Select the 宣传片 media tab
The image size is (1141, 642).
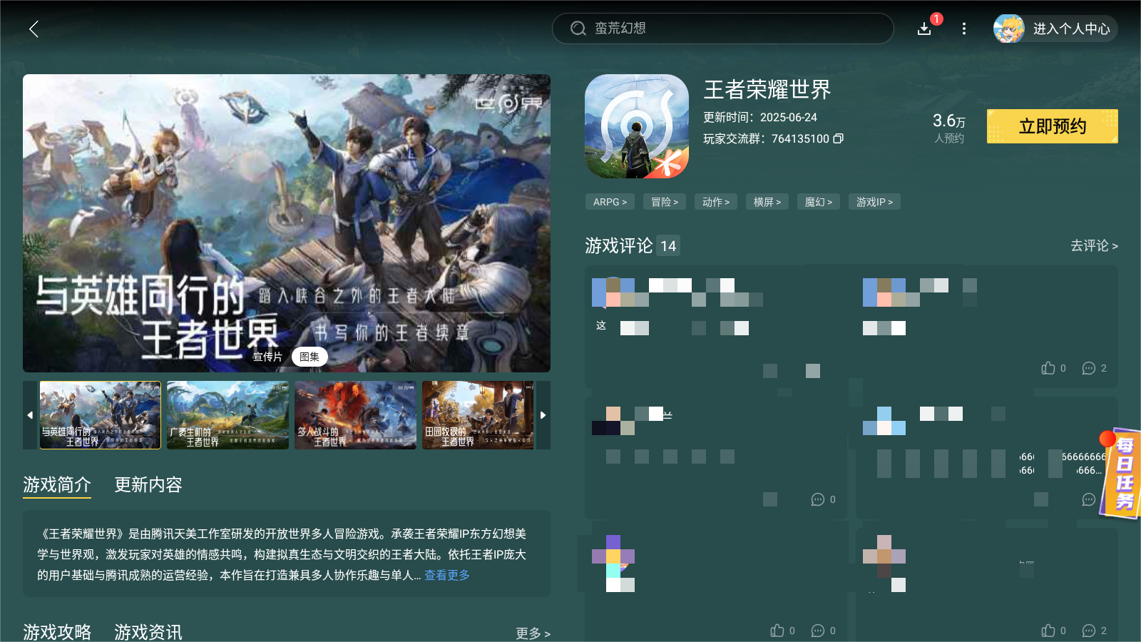(x=267, y=357)
